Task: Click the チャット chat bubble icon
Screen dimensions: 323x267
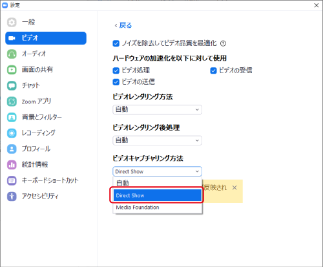Action: (12, 85)
